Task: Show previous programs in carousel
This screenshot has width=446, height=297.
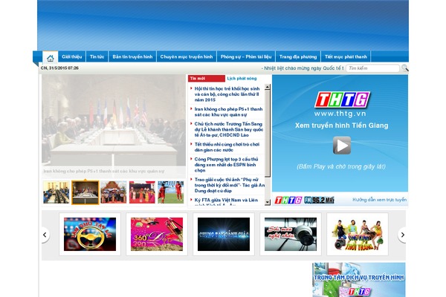Action: point(45,235)
